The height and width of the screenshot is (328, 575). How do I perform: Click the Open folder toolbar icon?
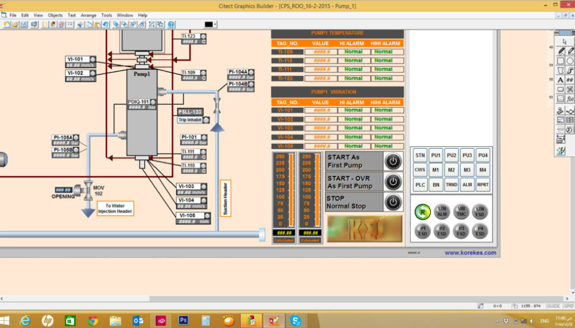click(15, 25)
